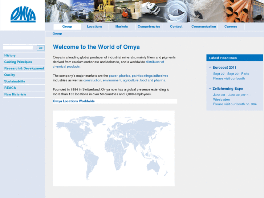The width and height of the screenshot is (264, 198).
Task: Click the world map image
Action: [114, 148]
